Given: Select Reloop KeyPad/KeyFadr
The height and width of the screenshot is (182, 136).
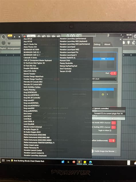Looking at the screenshot, I should [69, 66].
